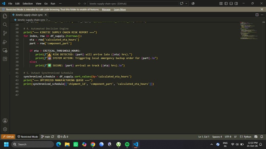Click Ln 1, Col 1 cursor position

point(204,137)
